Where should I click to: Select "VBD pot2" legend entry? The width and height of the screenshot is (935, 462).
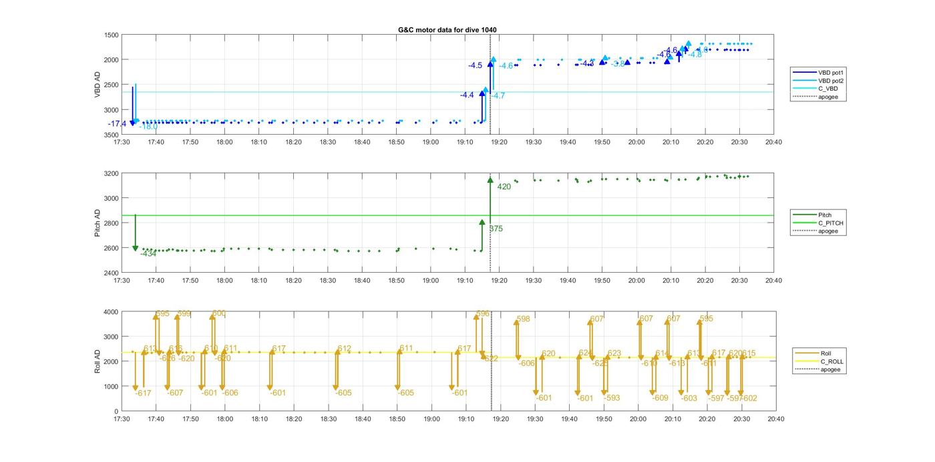tap(819, 80)
